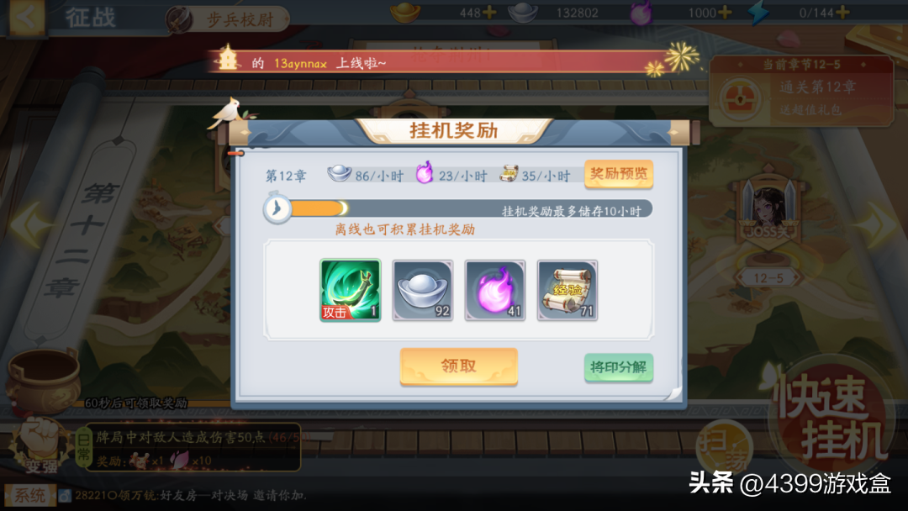
Task: Open 将印分解 decompose button
Action: 619,367
